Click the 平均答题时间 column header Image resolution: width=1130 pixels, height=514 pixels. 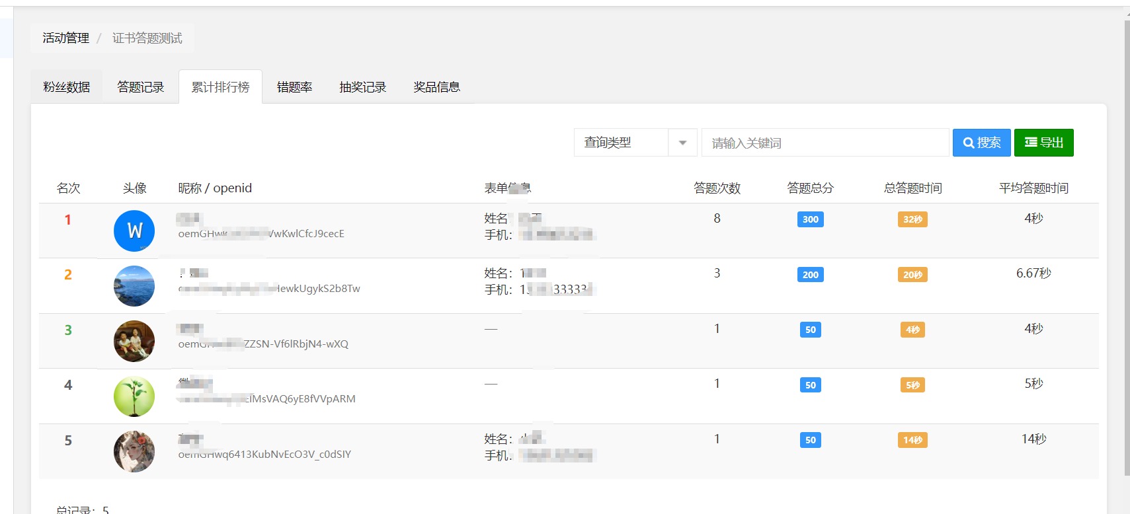pos(1033,188)
